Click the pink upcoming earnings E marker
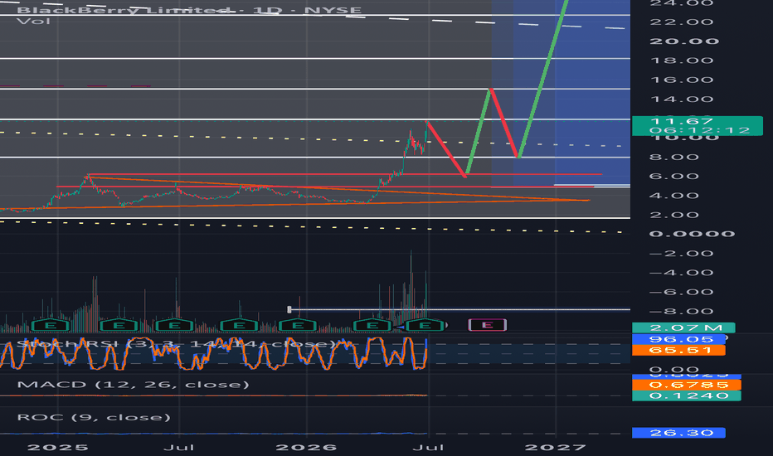This screenshot has height=456, width=773. coord(487,325)
